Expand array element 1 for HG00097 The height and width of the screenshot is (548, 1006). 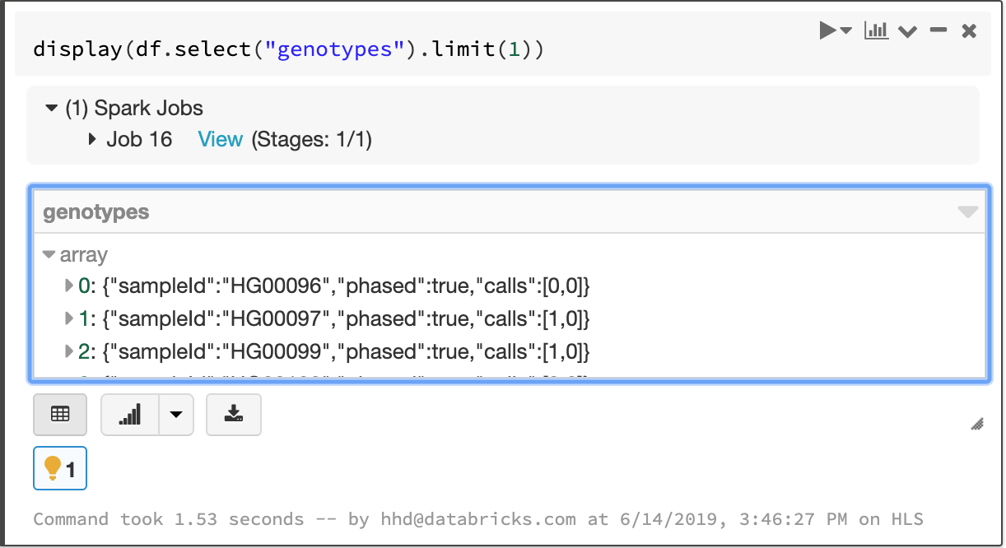click(69, 318)
